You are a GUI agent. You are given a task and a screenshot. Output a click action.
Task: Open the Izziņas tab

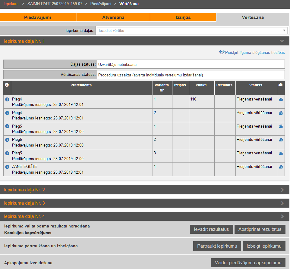coord(183,17)
